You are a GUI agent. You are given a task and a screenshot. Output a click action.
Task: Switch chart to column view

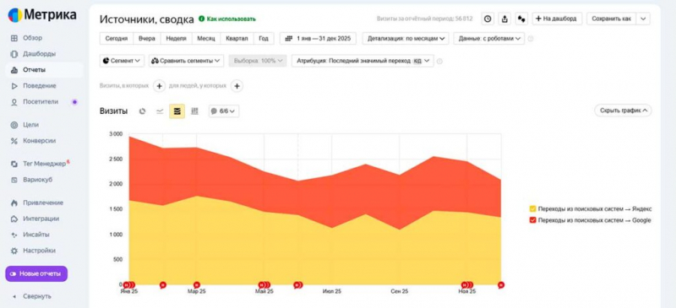[195, 111]
